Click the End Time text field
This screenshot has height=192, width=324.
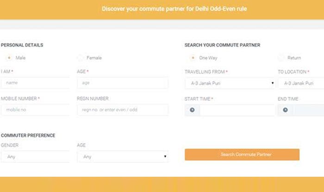point(310,110)
